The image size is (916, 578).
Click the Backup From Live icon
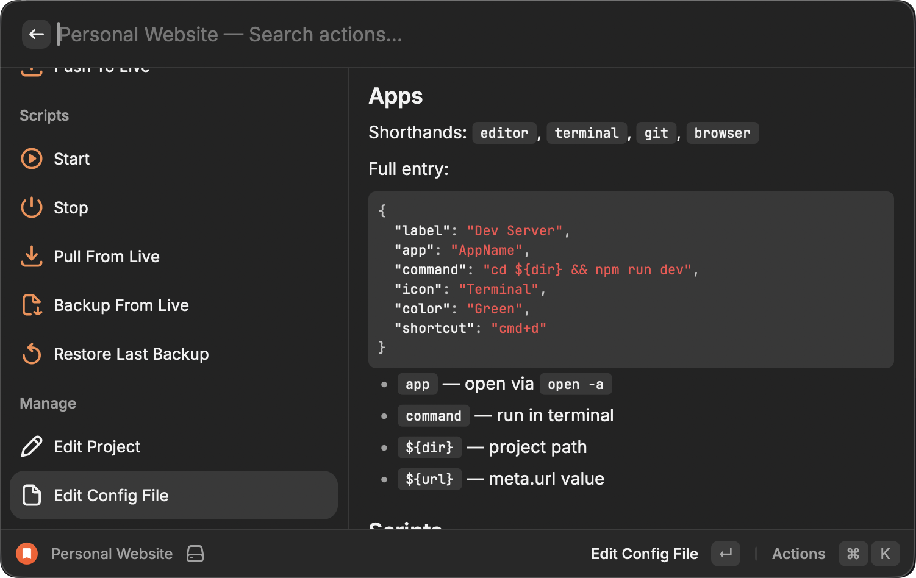(31, 305)
